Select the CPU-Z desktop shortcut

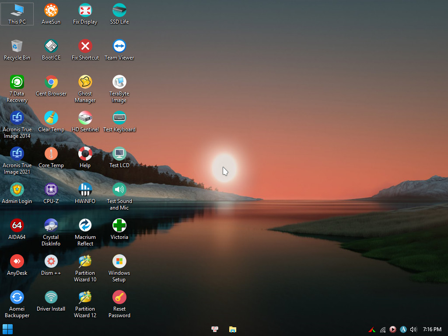[x=51, y=190]
